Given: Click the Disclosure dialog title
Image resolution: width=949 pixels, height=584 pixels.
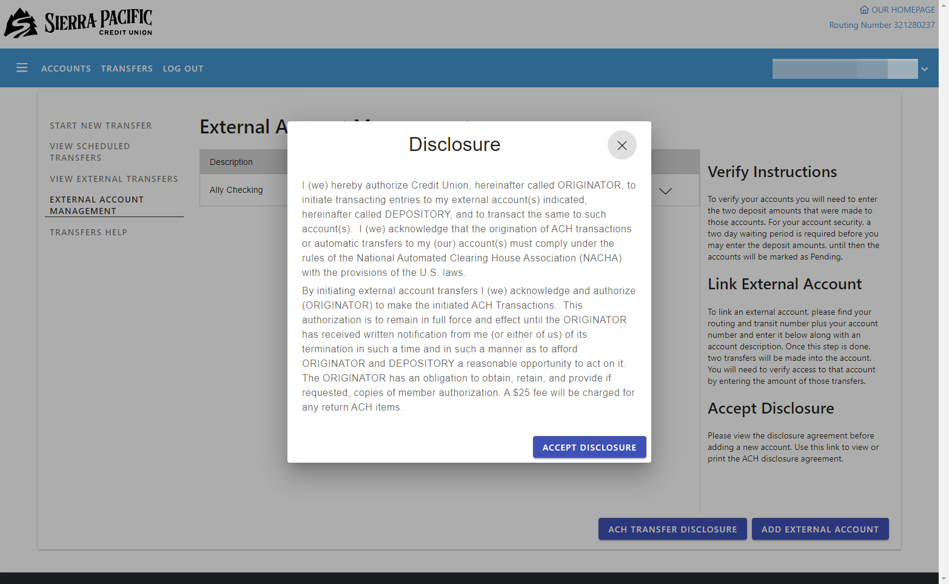Looking at the screenshot, I should pyautogui.click(x=455, y=144).
